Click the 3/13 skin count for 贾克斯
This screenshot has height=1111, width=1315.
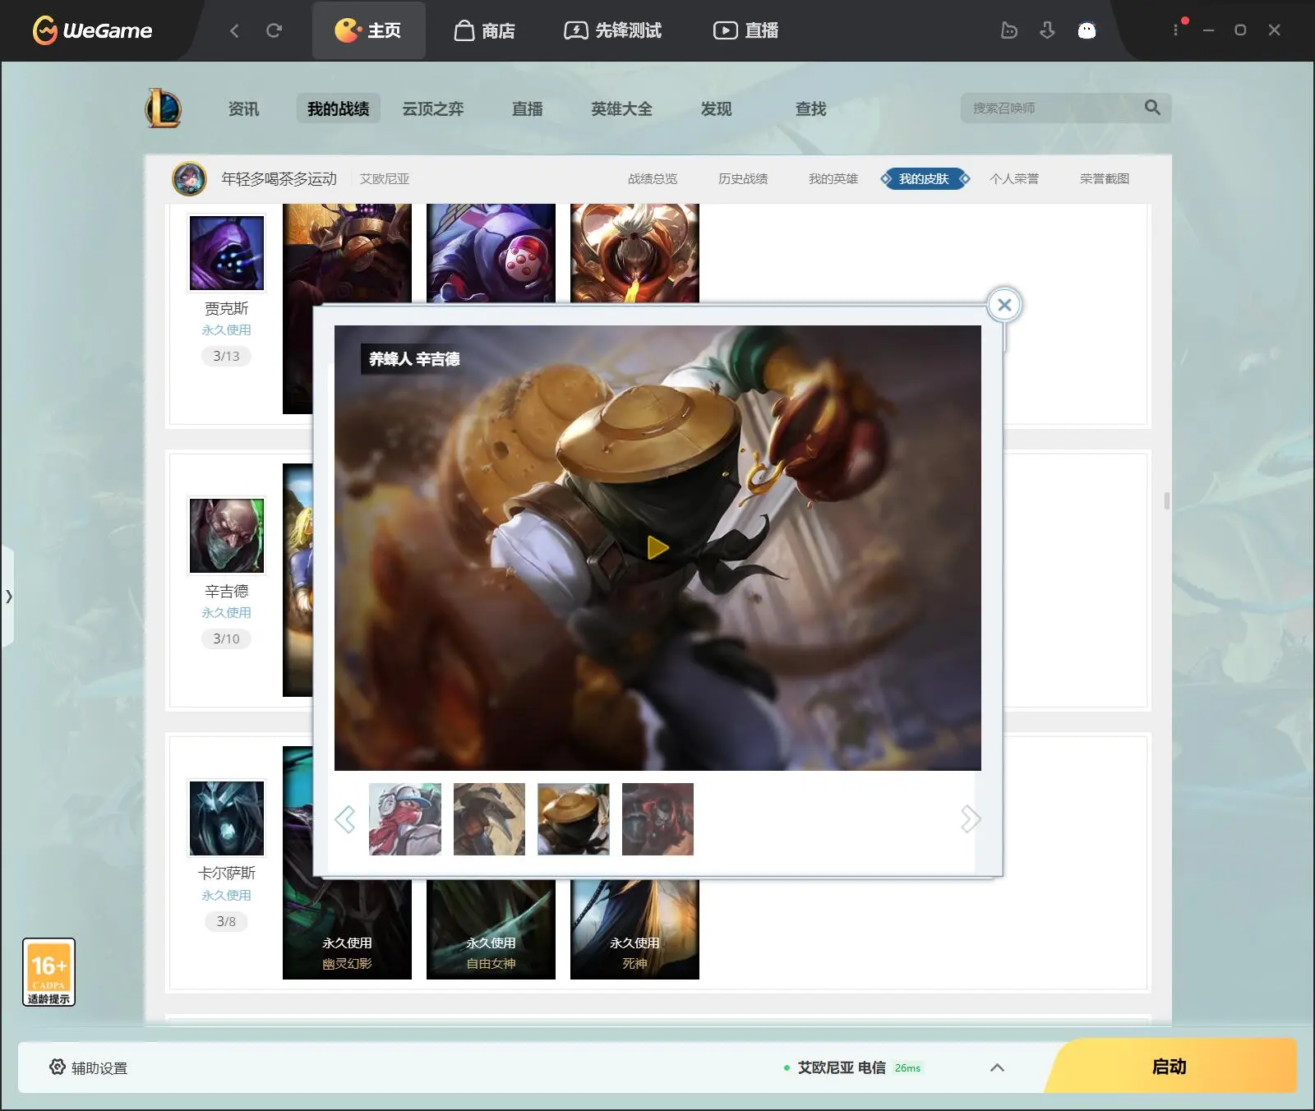click(x=227, y=356)
